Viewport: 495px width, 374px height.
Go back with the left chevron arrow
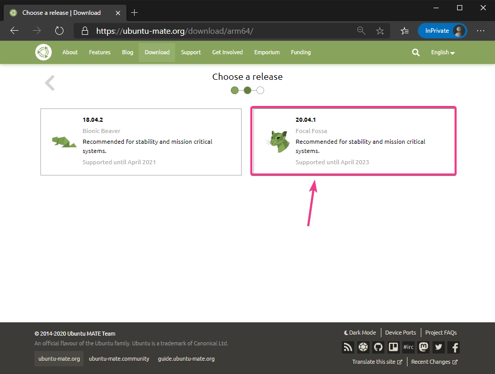[x=50, y=83]
